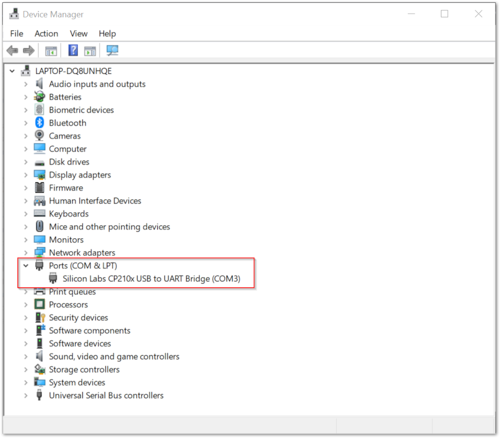500x438 pixels.
Task: Select the Software devices label
Action: click(x=80, y=343)
